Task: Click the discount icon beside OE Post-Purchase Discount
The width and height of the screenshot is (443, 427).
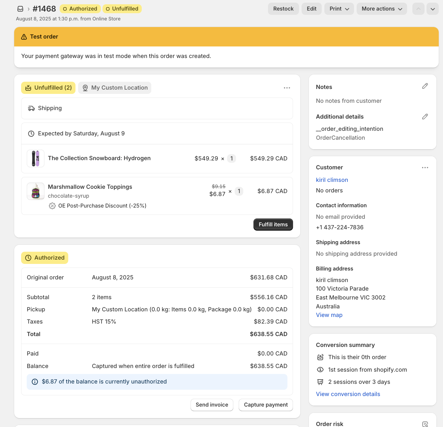Action: pos(52,206)
